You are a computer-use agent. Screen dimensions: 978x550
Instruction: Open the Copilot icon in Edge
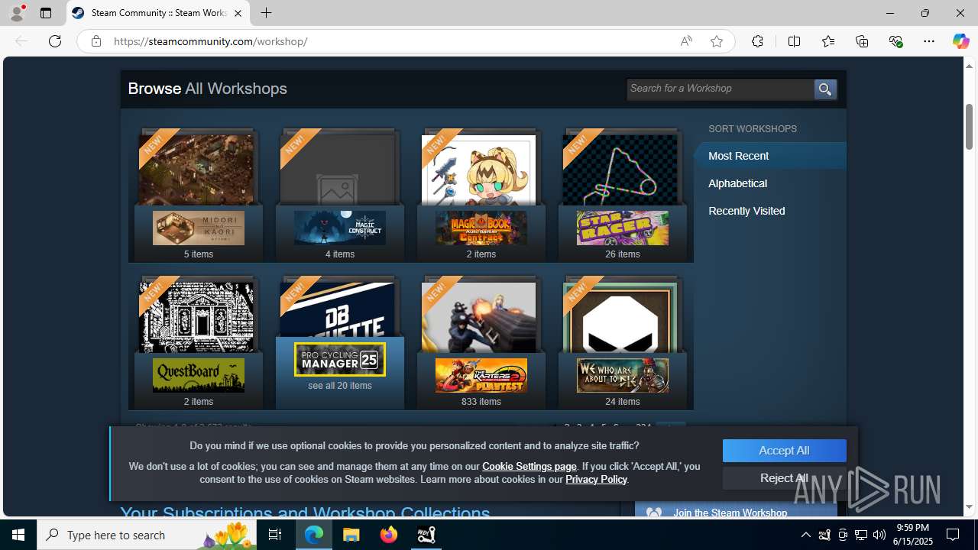click(x=960, y=41)
